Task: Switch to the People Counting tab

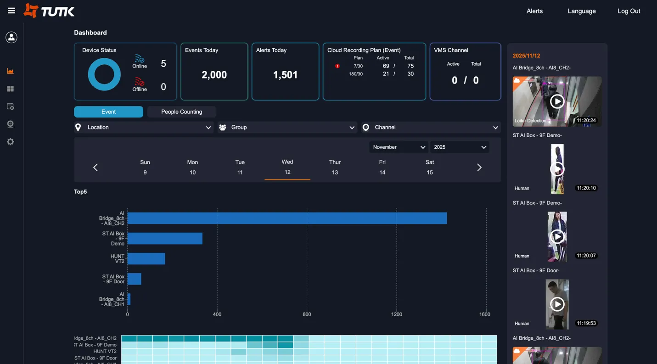Action: pyautogui.click(x=181, y=112)
